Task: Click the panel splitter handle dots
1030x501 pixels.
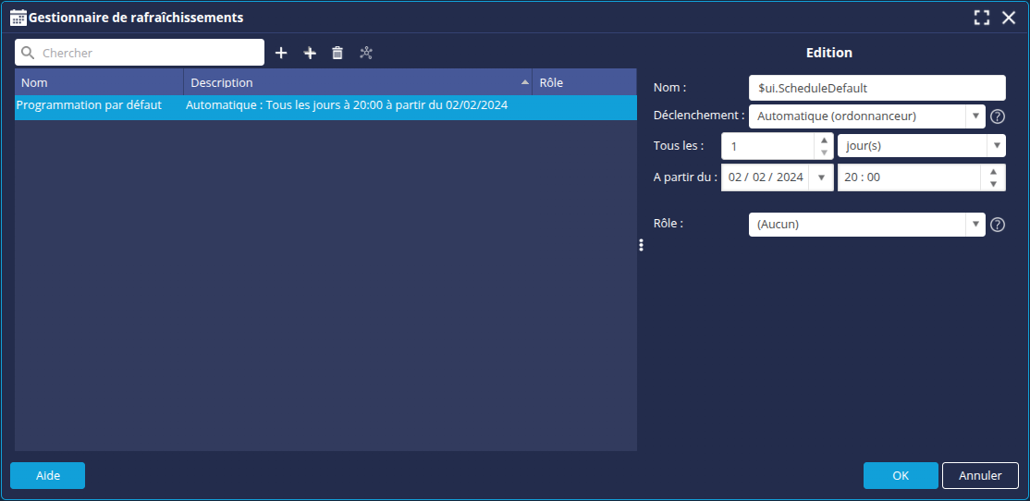Action: pos(641,245)
